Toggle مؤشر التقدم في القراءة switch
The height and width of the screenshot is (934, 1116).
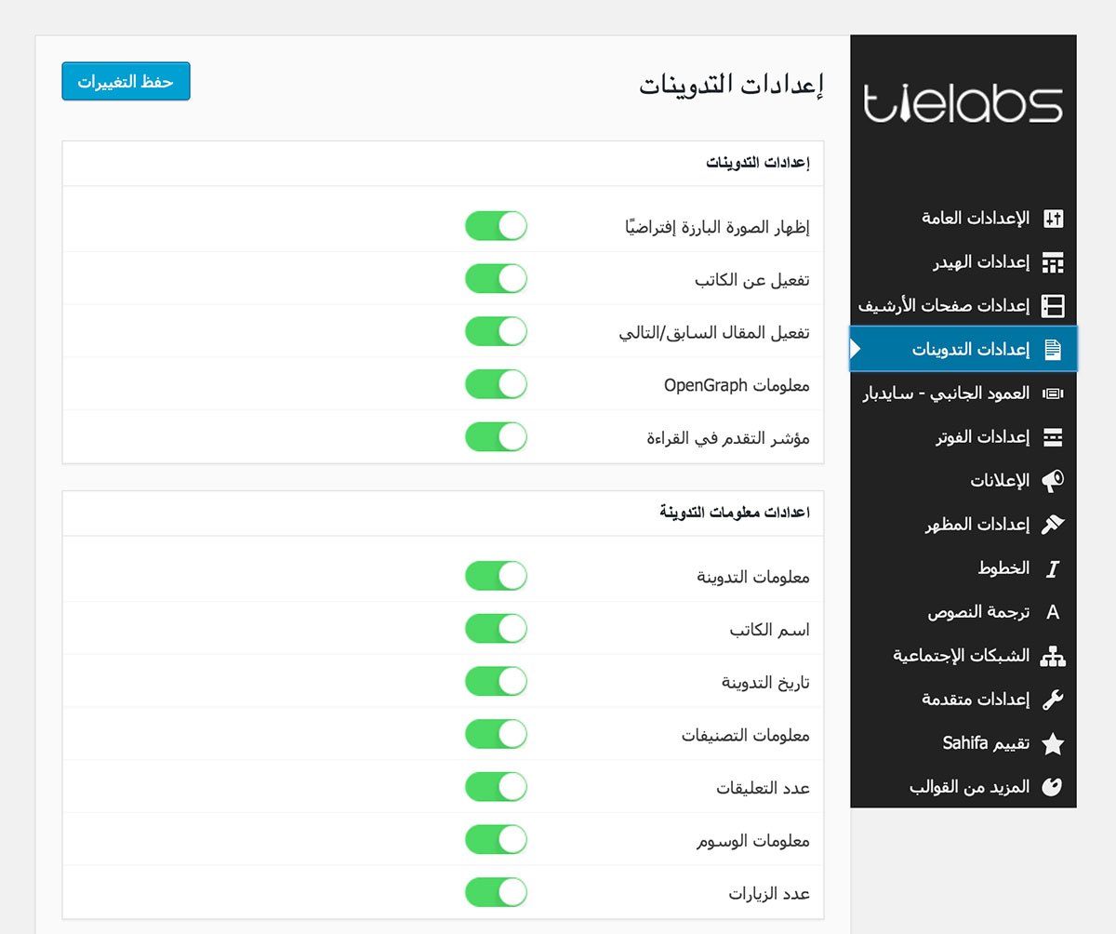[496, 436]
